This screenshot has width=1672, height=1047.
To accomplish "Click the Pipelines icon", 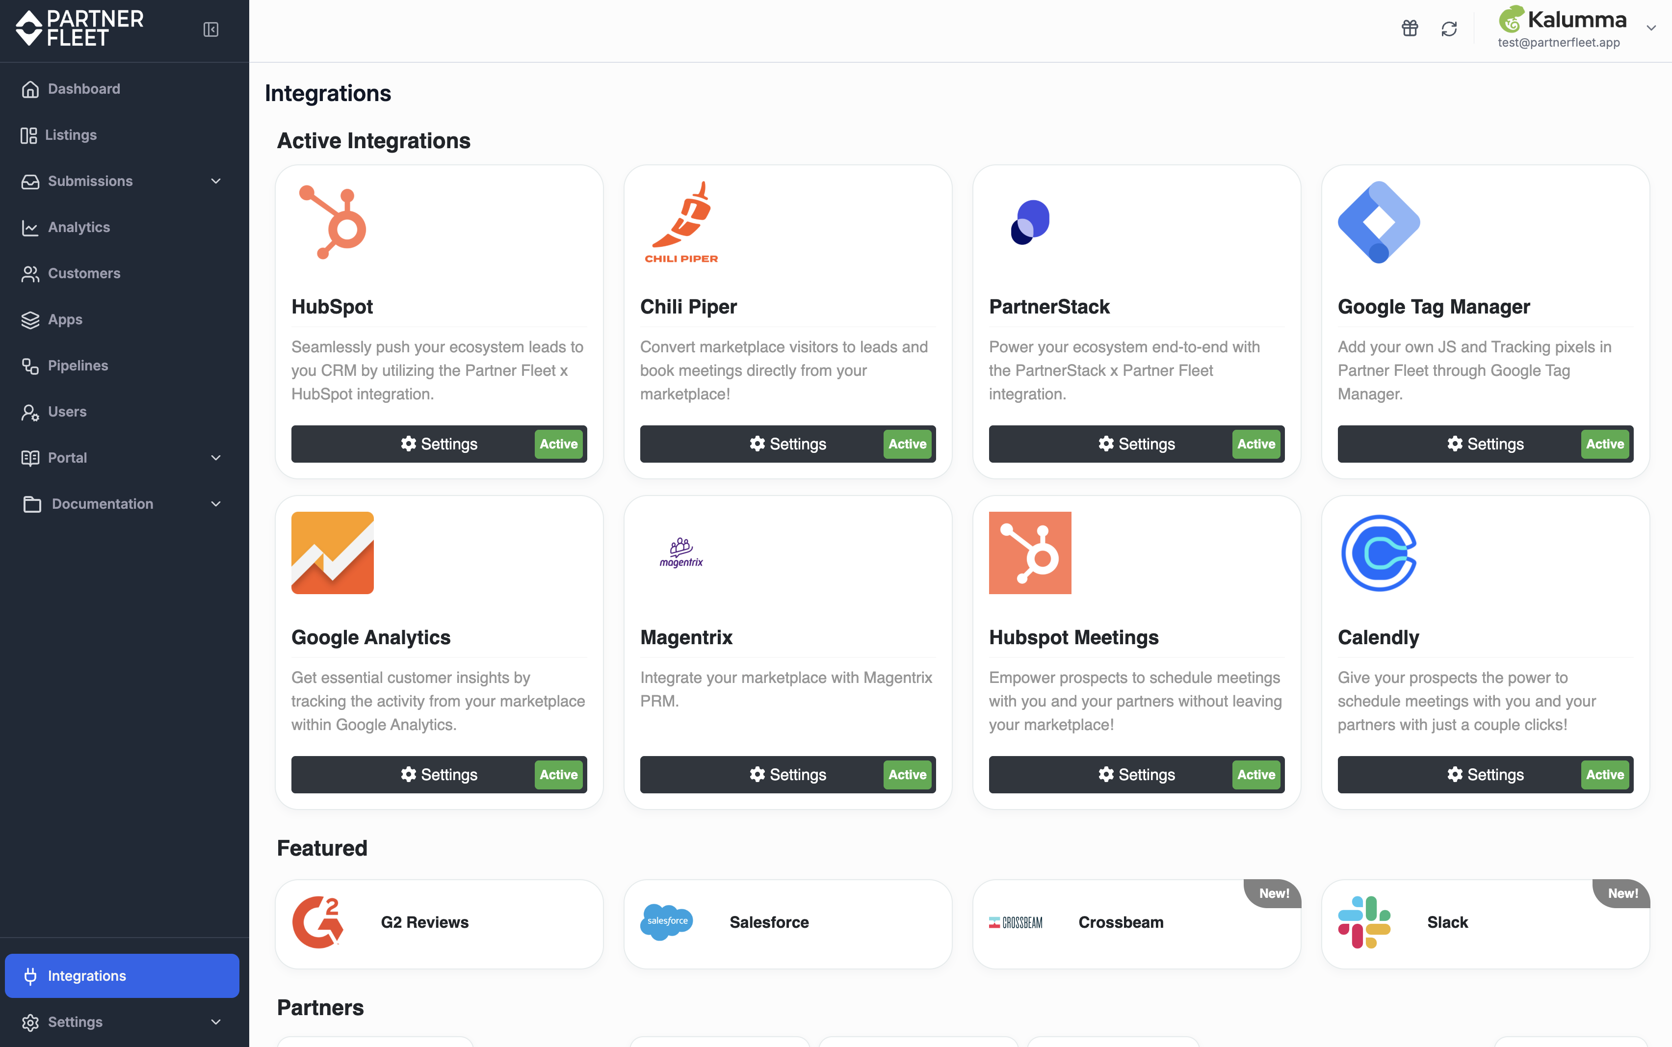I will (x=30, y=366).
